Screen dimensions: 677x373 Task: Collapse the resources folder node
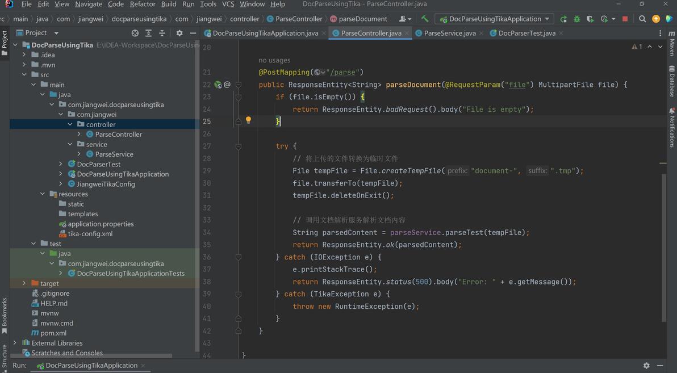pos(43,194)
